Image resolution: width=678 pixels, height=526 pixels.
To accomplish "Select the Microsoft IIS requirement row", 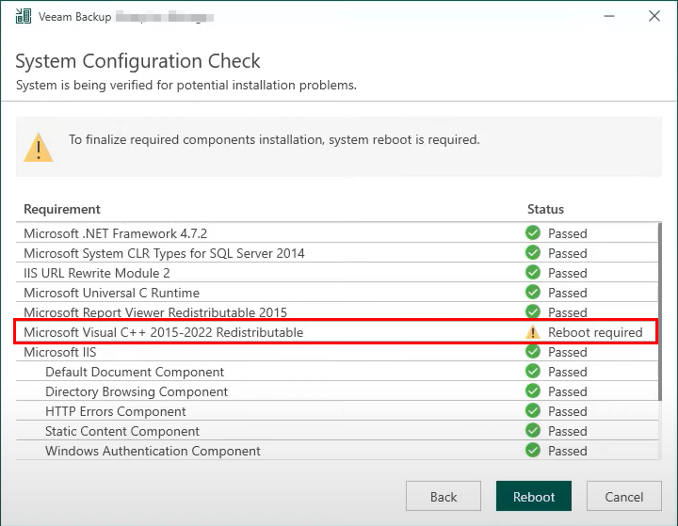I will [337, 352].
